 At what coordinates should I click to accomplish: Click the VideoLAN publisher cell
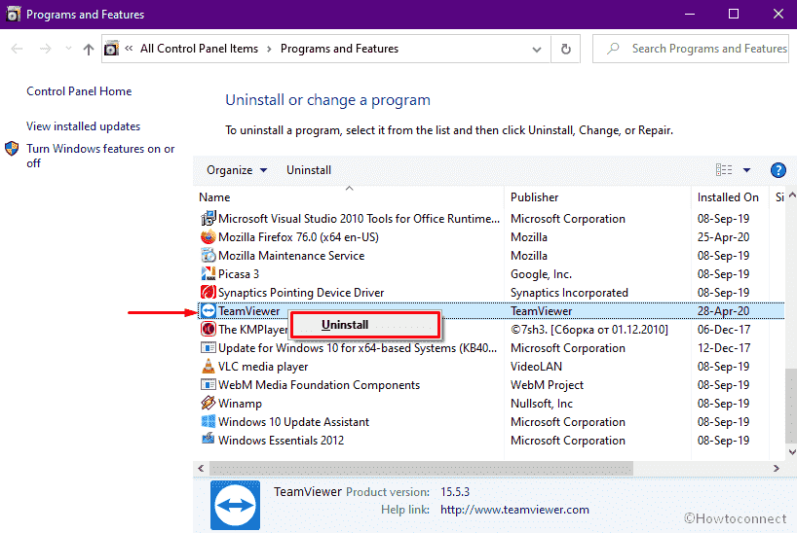coord(536,367)
